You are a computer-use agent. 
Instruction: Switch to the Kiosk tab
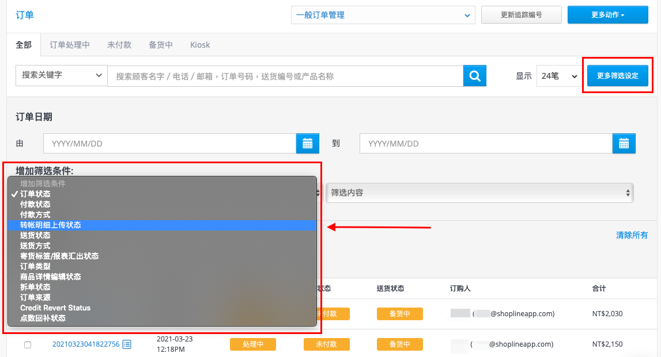(200, 45)
